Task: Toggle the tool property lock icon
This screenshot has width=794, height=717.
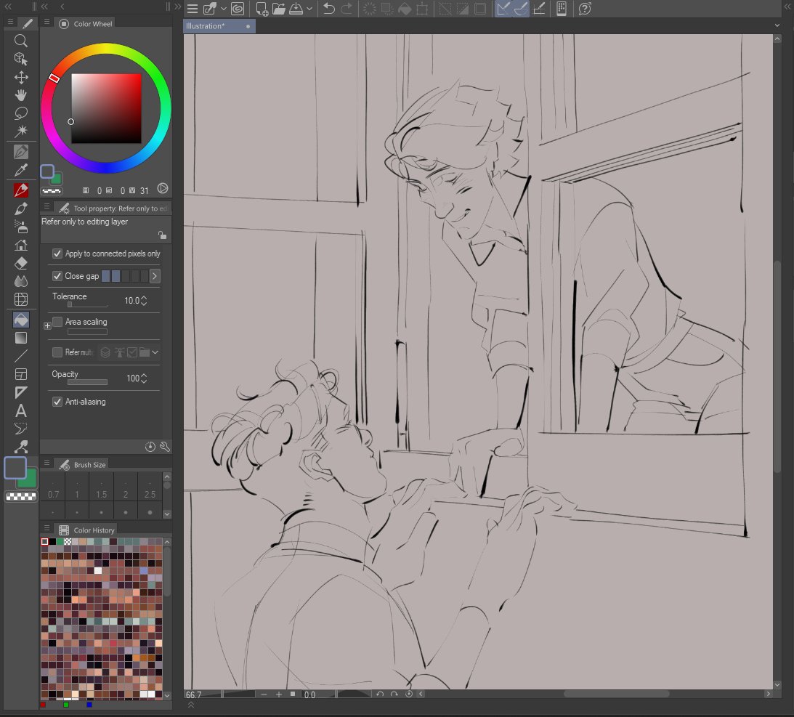Action: click(162, 235)
